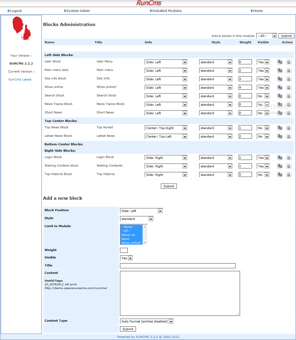Click the Title field in Add a new block

[x=178, y=266]
